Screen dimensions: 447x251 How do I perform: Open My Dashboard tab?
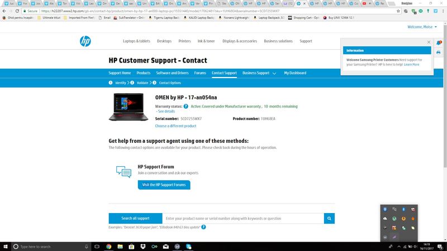coord(295,73)
